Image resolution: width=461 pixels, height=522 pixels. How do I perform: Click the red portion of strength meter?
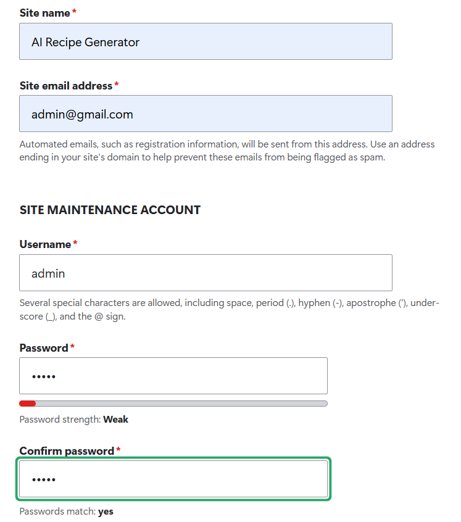pos(27,404)
